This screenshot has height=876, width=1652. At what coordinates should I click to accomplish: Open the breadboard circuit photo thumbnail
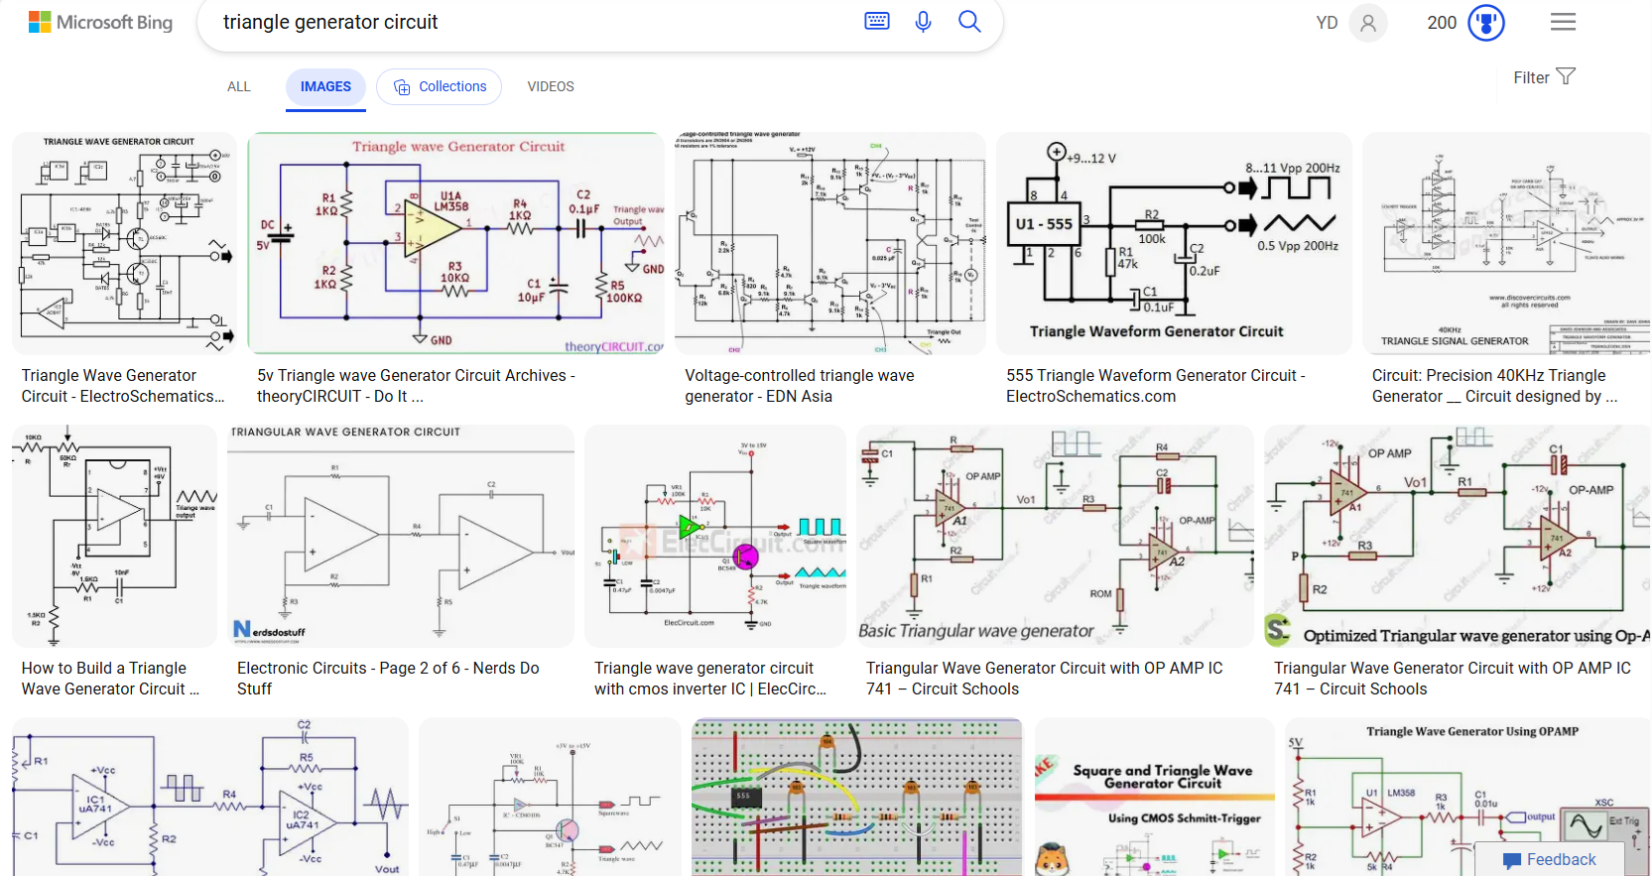click(x=856, y=797)
